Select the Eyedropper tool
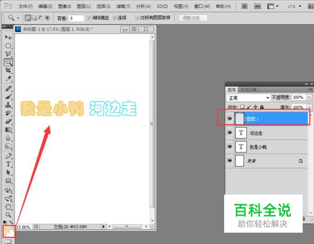Image resolution: width=314 pixels, height=244 pixels. tap(8, 78)
